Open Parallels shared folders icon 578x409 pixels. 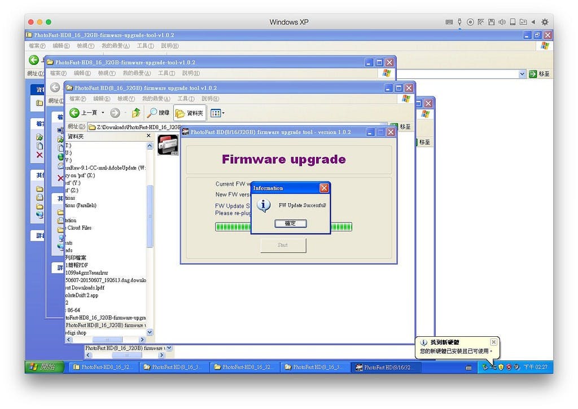click(x=523, y=22)
